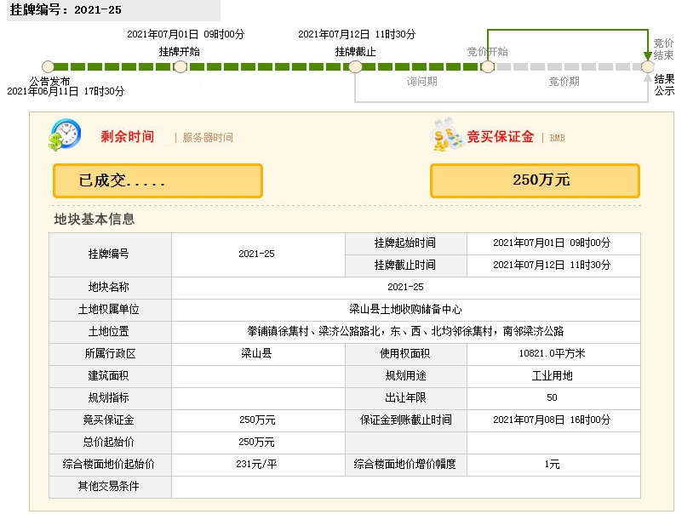Screen dimensions: 699x514
Task: Click the 结果公示 label
Action: coord(664,85)
